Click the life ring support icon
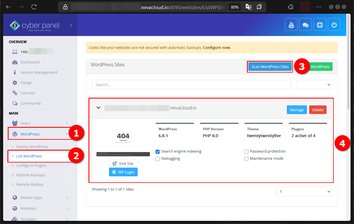This screenshot has height=224, width=354. [x=320, y=25]
